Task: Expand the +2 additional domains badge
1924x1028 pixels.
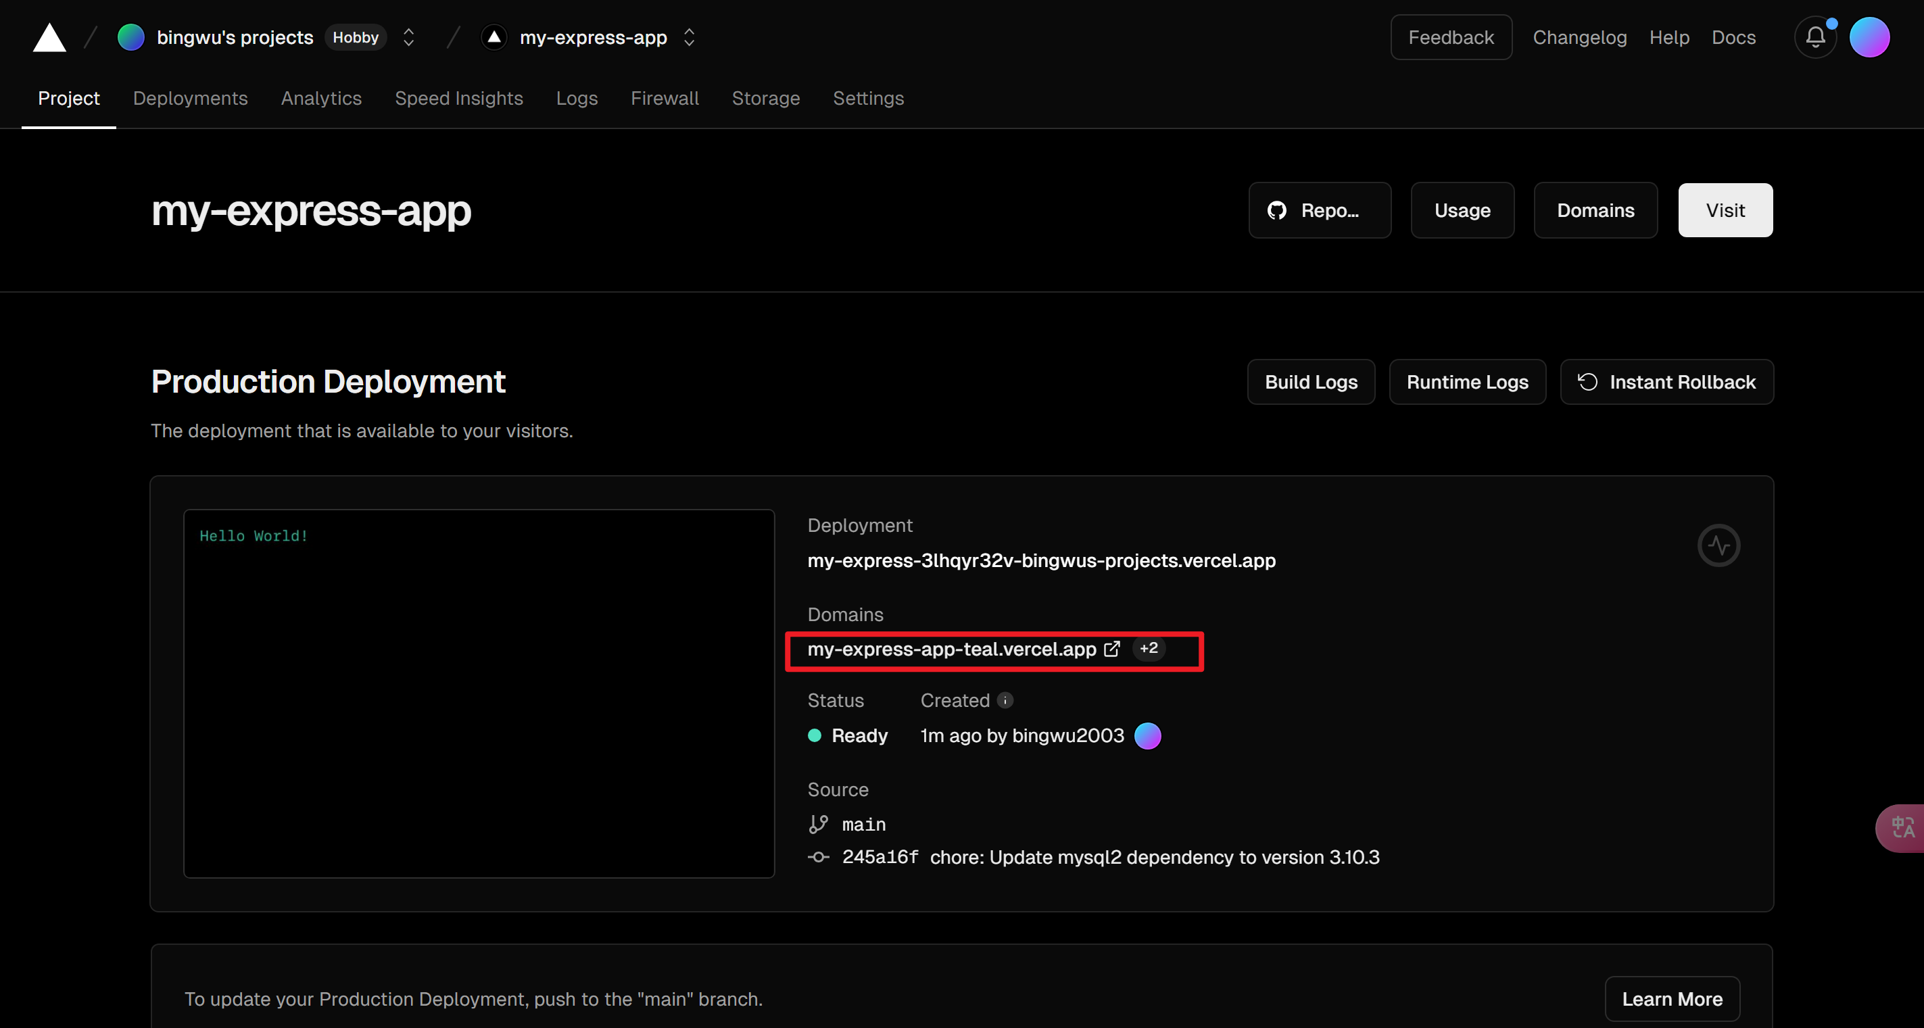Action: click(x=1149, y=648)
